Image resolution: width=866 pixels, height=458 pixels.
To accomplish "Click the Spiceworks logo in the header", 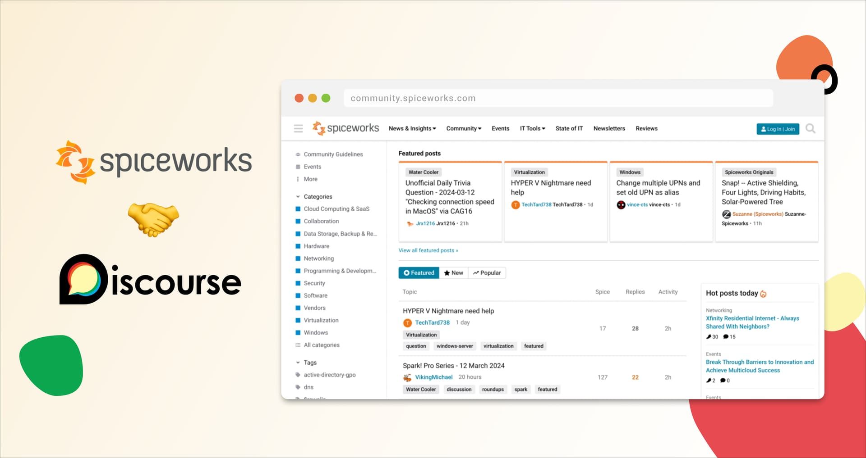I will click(x=346, y=128).
